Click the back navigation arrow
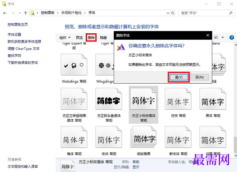The height and width of the screenshot is (172, 237). [5, 13]
